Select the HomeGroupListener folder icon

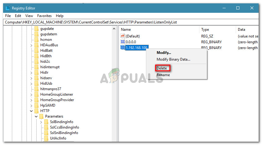click(x=36, y=94)
